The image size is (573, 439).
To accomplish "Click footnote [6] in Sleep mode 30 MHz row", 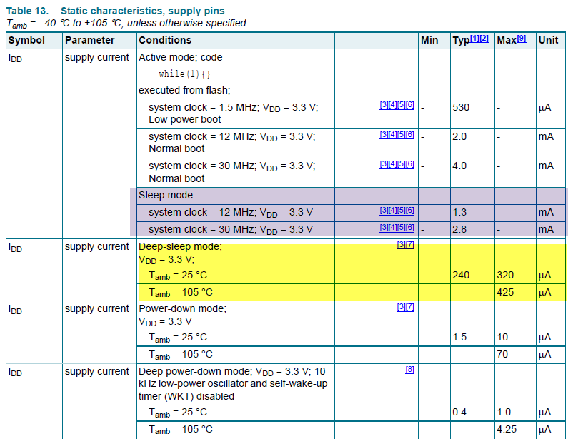I will coord(410,228).
